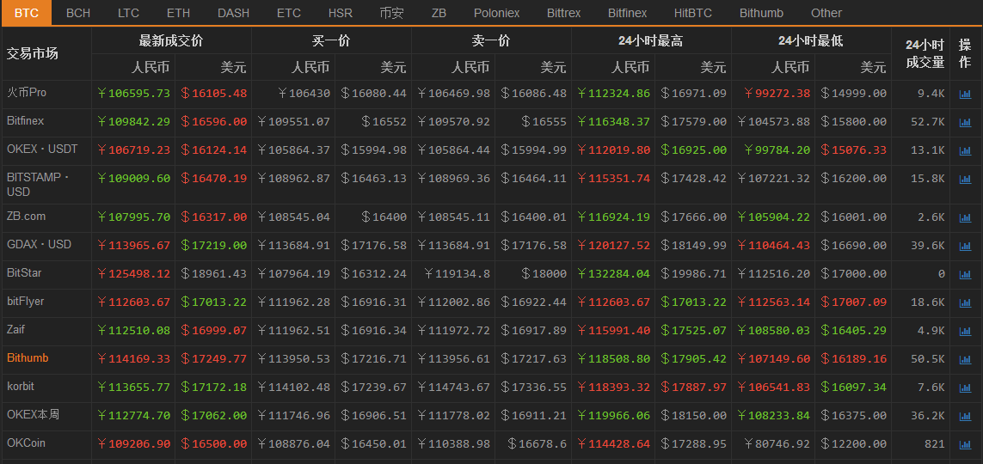This screenshot has width=983, height=464.
Task: Open chart icon for OKCoin row
Action: tap(965, 444)
